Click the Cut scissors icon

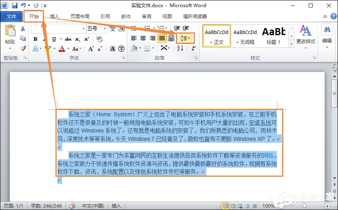23,28
